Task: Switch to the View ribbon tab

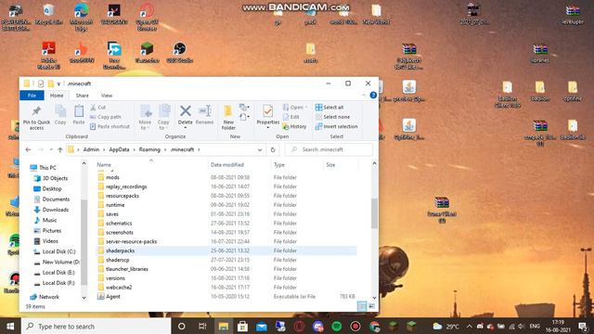Action: (107, 96)
